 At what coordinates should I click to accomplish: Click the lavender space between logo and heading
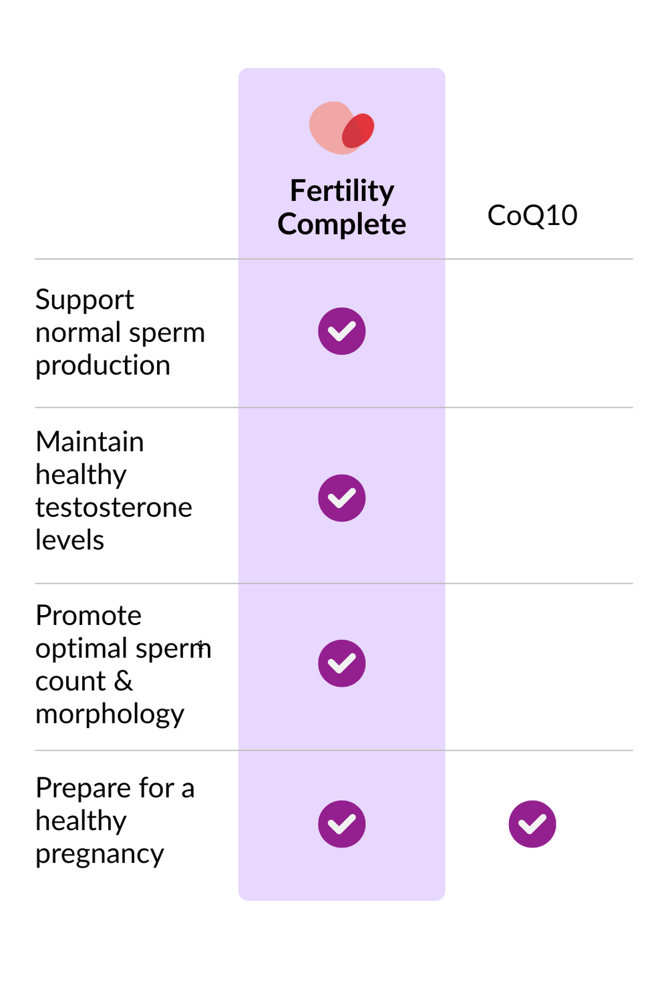(341, 164)
